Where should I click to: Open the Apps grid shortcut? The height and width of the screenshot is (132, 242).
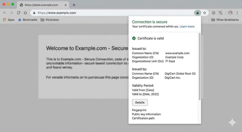9,20
